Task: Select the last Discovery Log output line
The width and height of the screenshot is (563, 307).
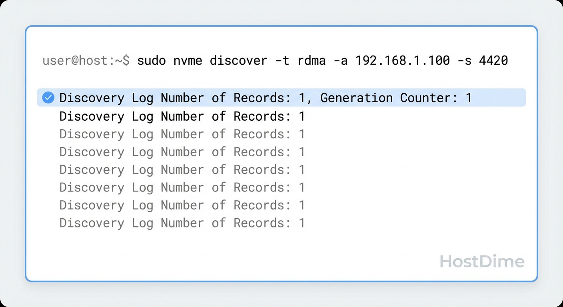Action: coord(181,223)
